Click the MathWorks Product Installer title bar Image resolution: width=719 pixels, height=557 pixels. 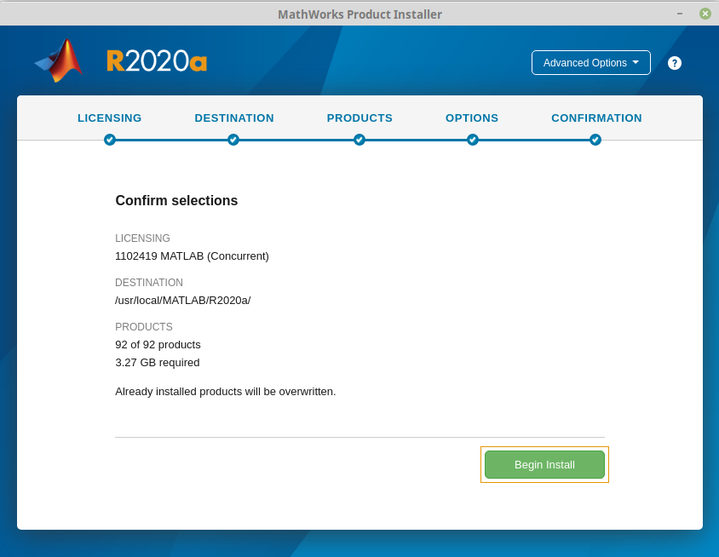click(359, 14)
